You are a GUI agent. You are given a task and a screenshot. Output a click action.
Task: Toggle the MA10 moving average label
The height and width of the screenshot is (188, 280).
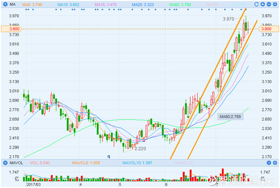(68, 5)
